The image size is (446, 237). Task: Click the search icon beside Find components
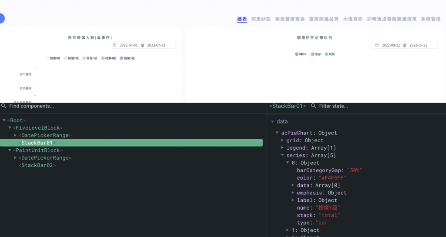pyautogui.click(x=3, y=106)
